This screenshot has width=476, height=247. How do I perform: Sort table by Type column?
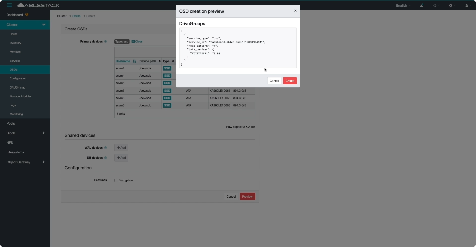(168, 61)
